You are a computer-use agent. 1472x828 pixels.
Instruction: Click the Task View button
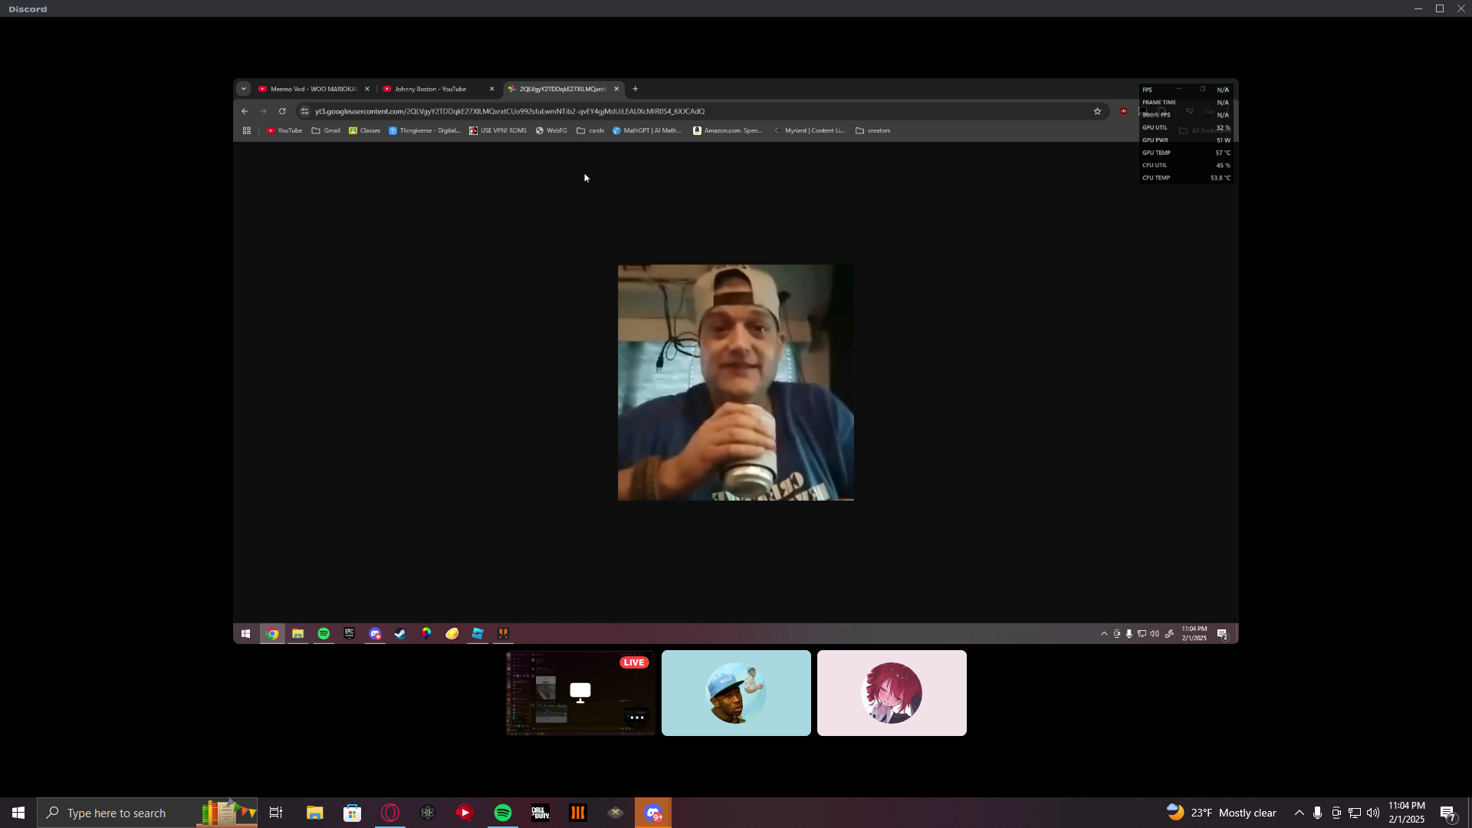tap(276, 813)
